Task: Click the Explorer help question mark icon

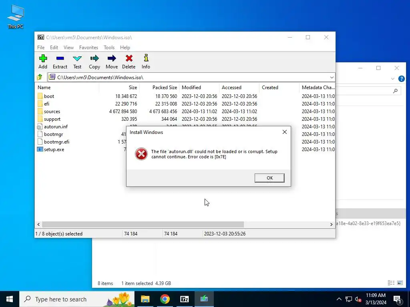Action: click(x=401, y=79)
